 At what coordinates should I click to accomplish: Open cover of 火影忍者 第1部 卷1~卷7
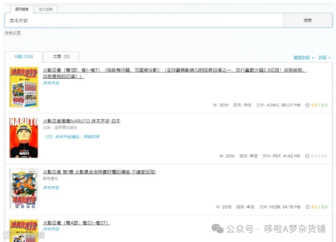click(x=24, y=87)
